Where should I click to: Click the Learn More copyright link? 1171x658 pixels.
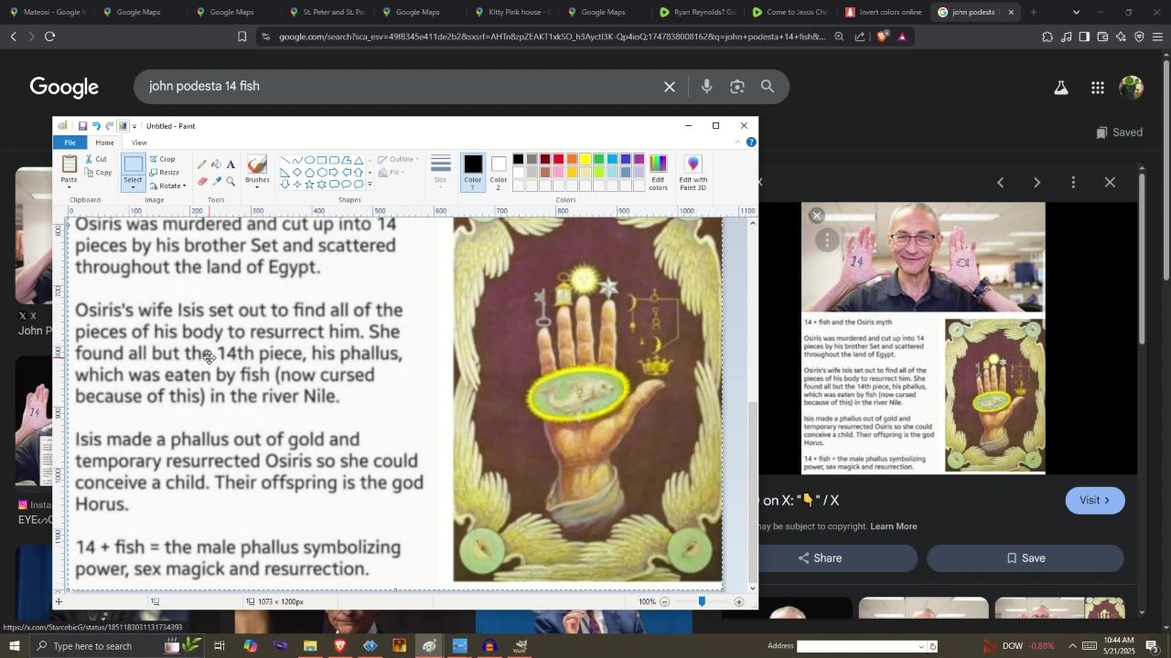point(893,526)
